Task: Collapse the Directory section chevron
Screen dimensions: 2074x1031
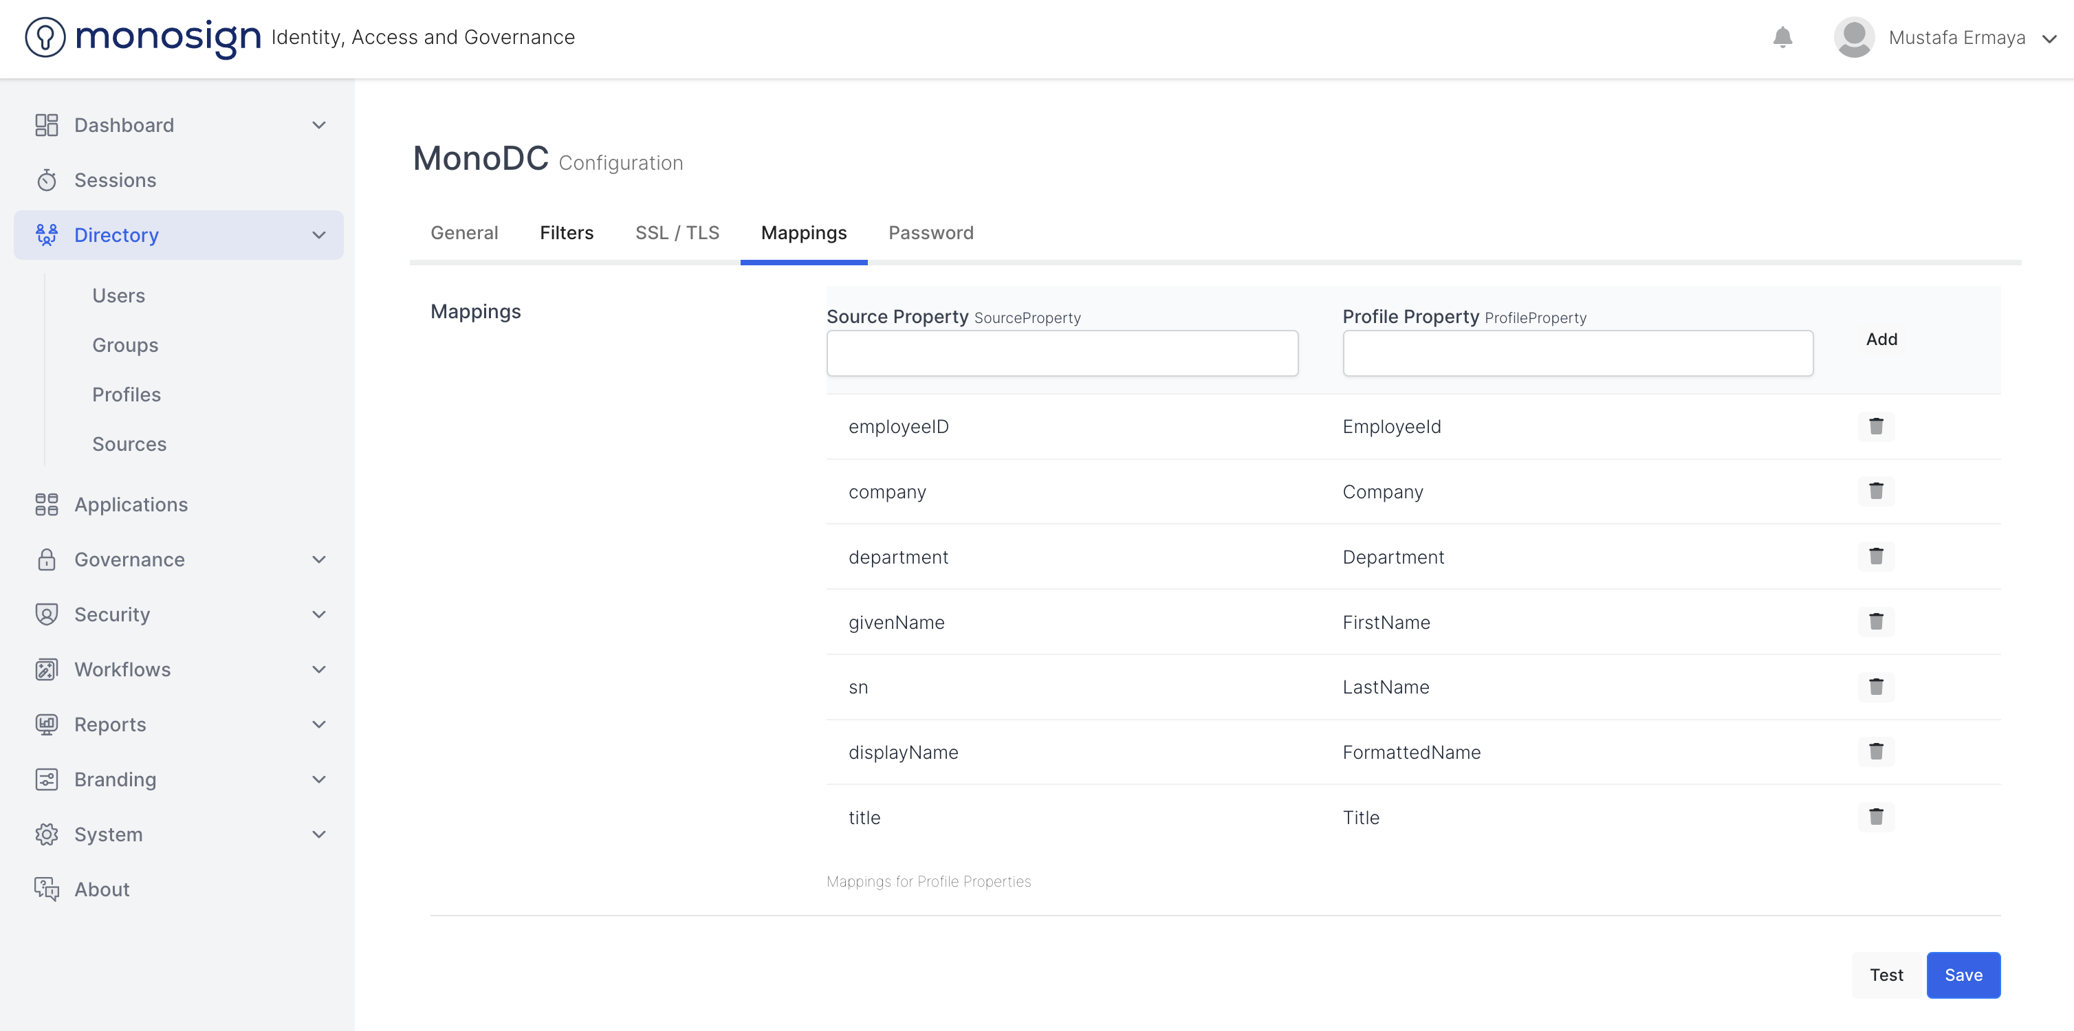Action: pos(319,235)
